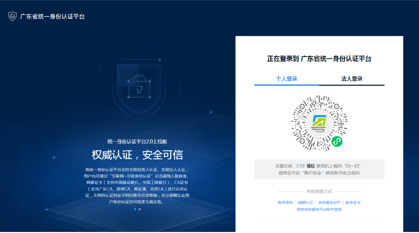Click the 粤省事 logo inside the QR code

click(319, 123)
